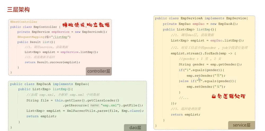Click "return empList;" in the dao block
Image resolution: width=265 pixels, height=131 pixels.
(x=41, y=116)
